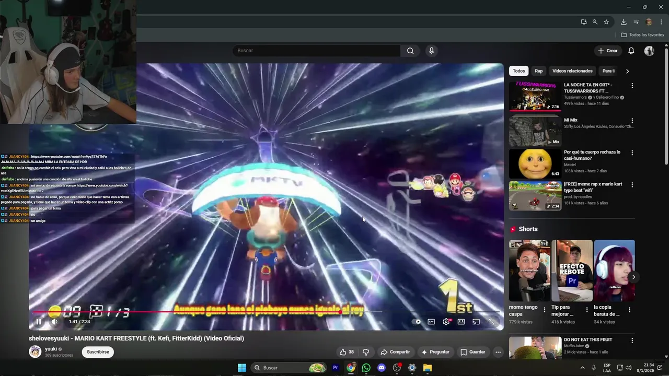Select the Videos relacionados filter chip
669x376 pixels.
(x=572, y=71)
